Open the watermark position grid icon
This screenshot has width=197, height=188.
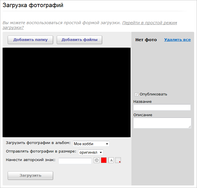(118, 160)
